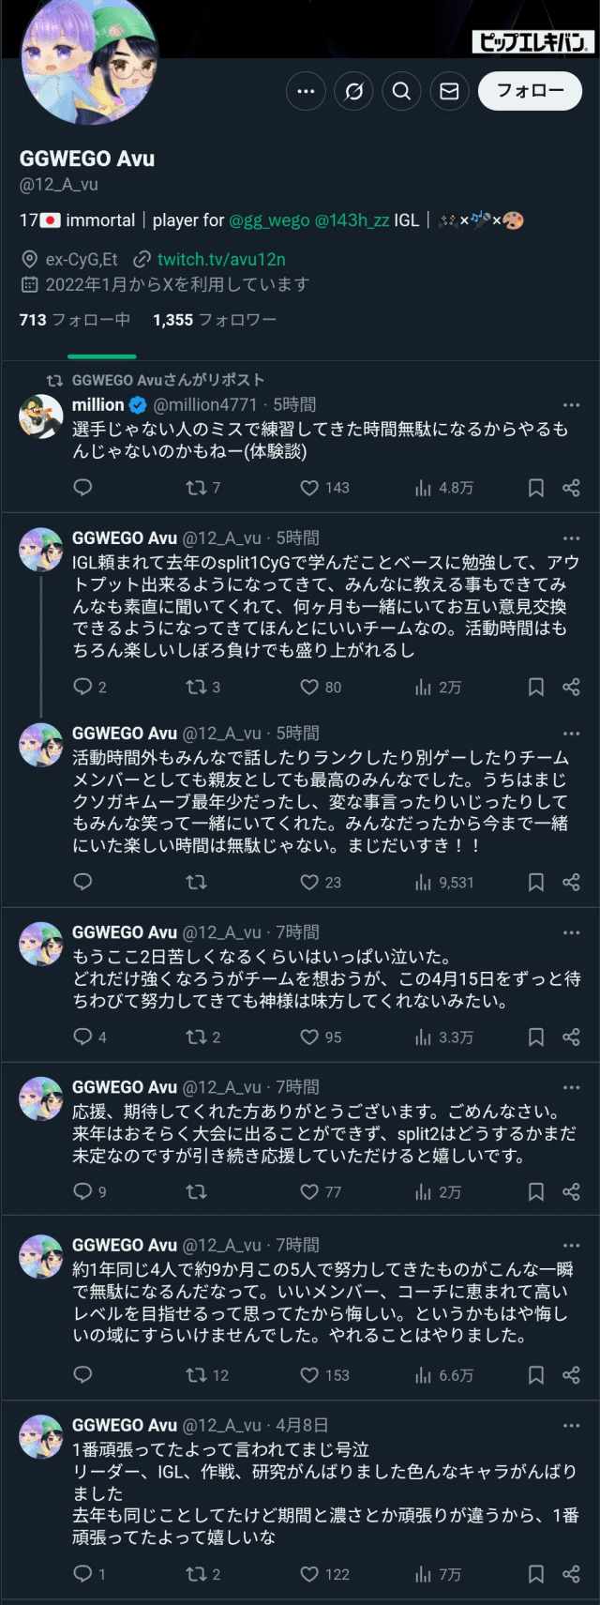Image resolution: width=600 pixels, height=1605 pixels.
Task: Open more options on the 4月8日 post
Action: (571, 1425)
